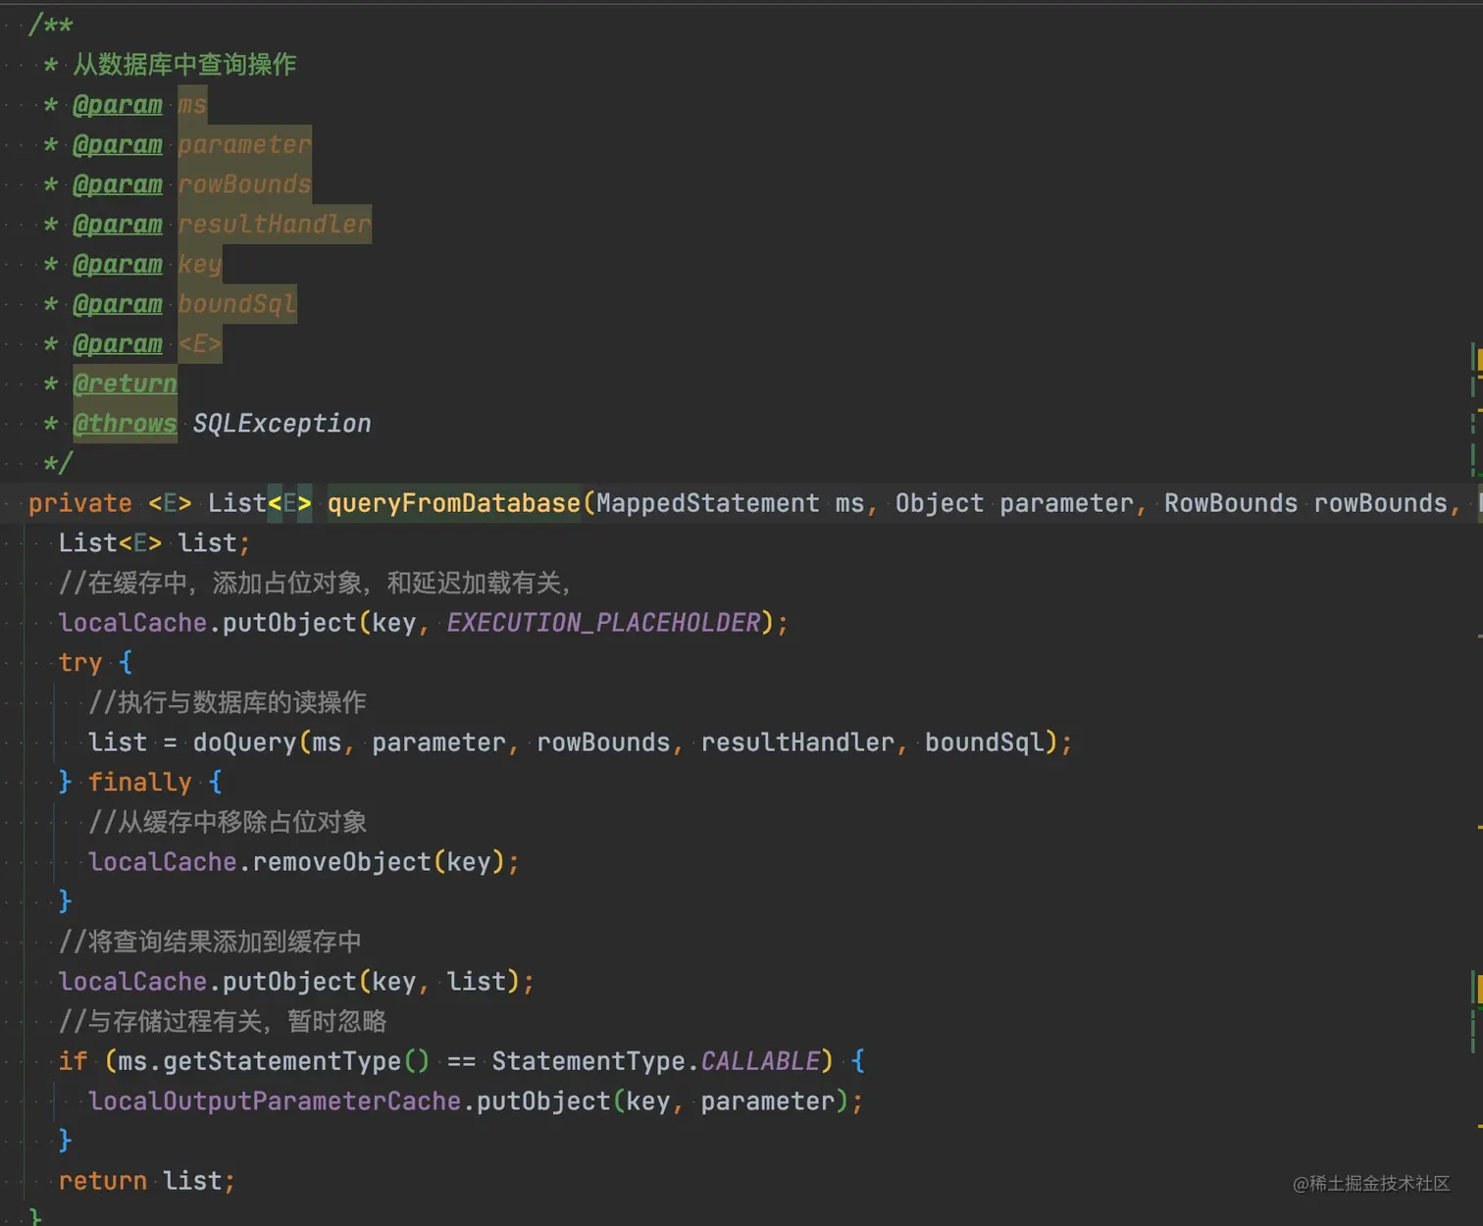Click the @throws Javadoc tag
Screen dimensions: 1483x1226
click(125, 424)
